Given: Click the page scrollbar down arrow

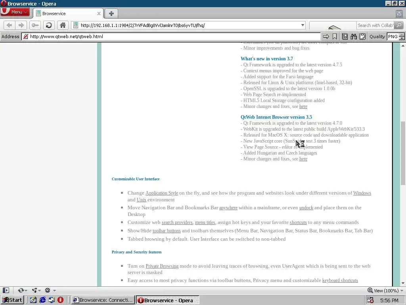Looking at the screenshot, I should (x=403, y=283).
